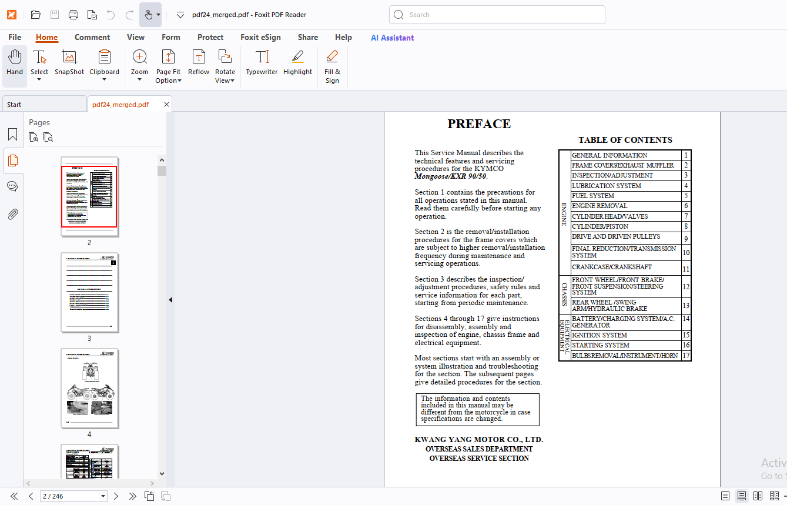787x505 pixels.
Task: Open the AI Assistant tab
Action: tap(392, 38)
